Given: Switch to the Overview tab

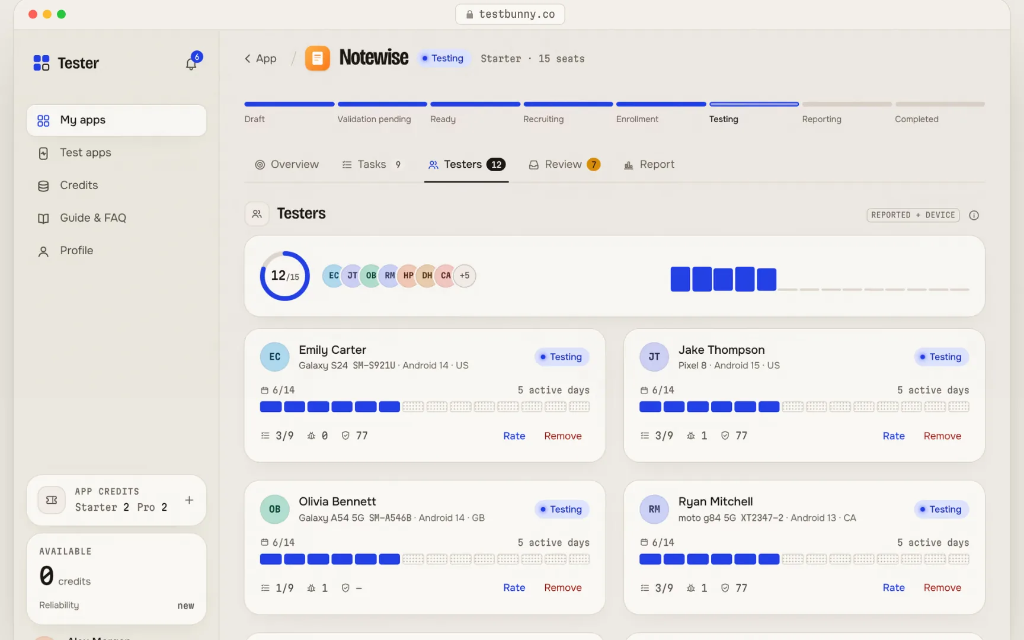Looking at the screenshot, I should (x=287, y=165).
